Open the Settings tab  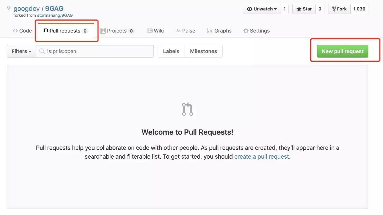pos(256,31)
